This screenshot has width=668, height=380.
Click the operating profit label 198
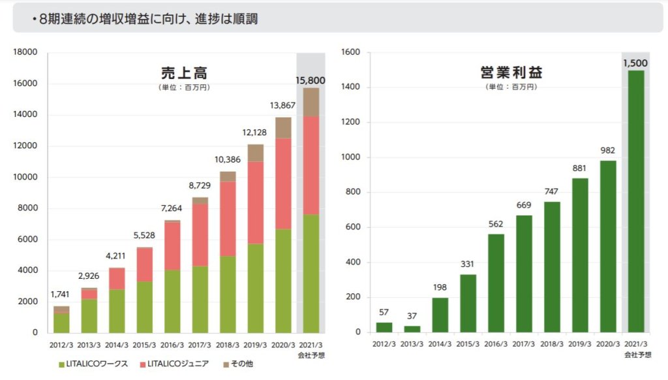pyautogui.click(x=440, y=287)
